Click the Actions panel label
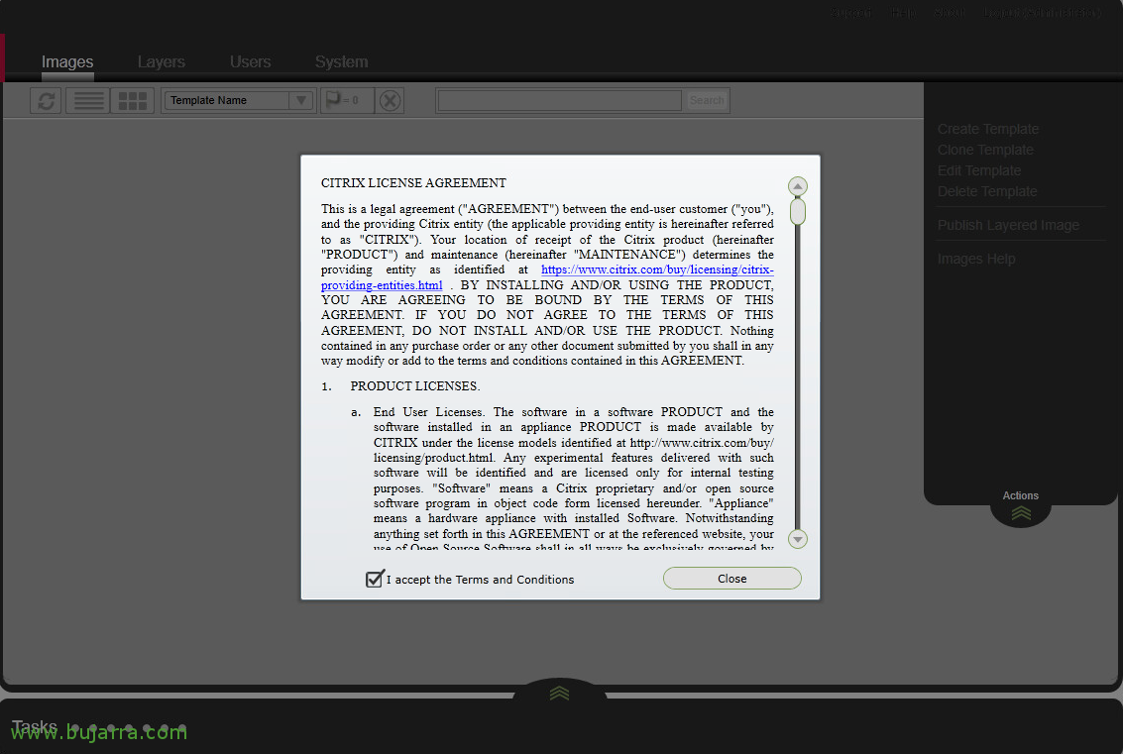The height and width of the screenshot is (754, 1123). point(1020,495)
